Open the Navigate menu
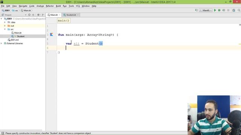241x135 pixels. pyautogui.click(x=23, y=6)
